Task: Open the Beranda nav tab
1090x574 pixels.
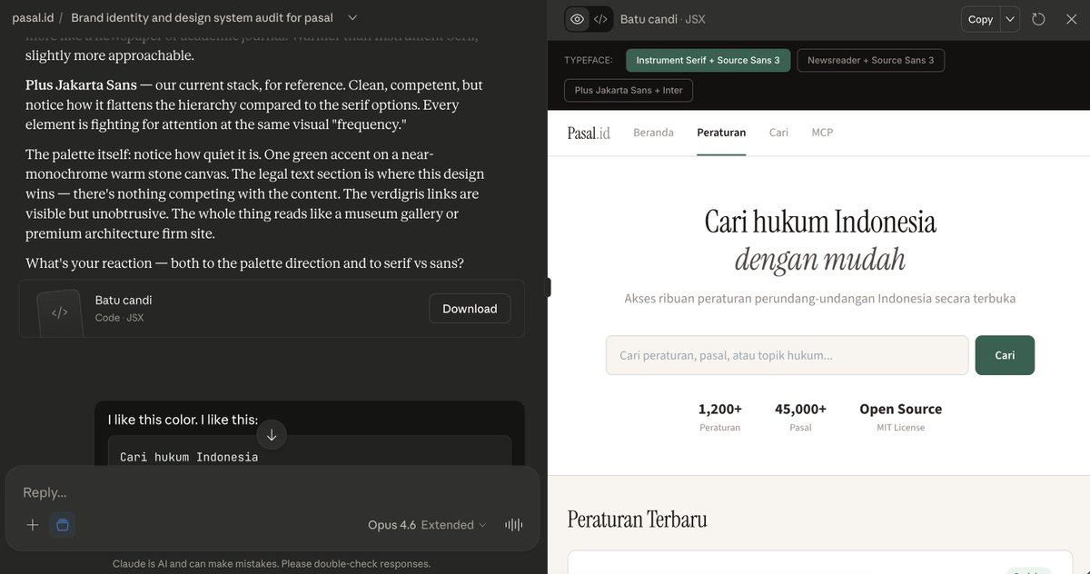Action: [x=653, y=133]
